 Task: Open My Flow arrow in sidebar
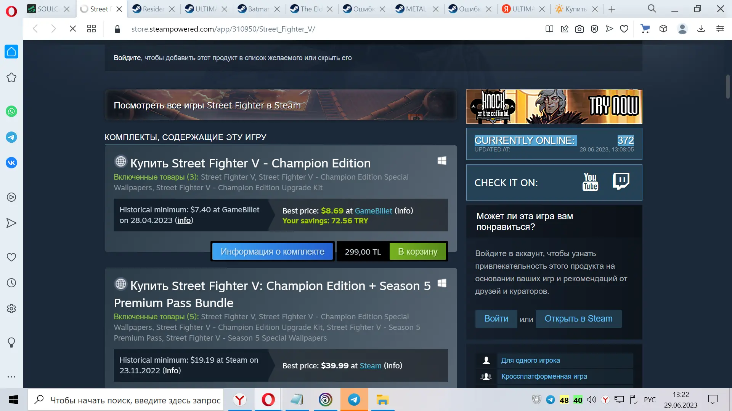point(11,223)
